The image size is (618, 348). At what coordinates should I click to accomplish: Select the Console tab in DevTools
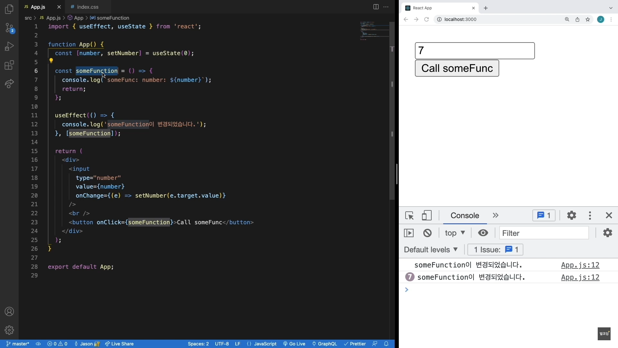coord(465,216)
